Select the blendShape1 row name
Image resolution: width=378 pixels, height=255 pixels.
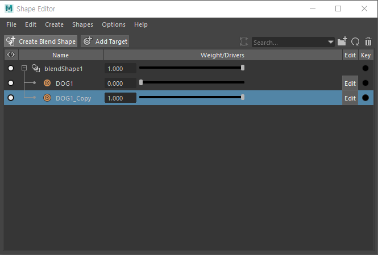[64, 69]
